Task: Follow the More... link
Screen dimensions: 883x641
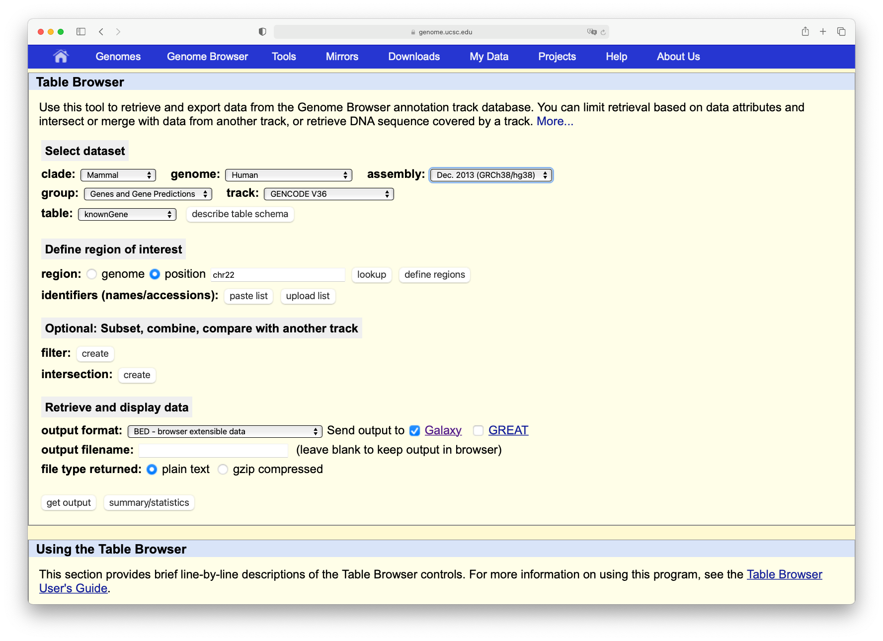Action: point(555,121)
